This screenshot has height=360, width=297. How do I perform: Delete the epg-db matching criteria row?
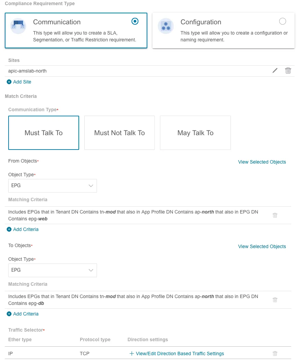(x=275, y=300)
